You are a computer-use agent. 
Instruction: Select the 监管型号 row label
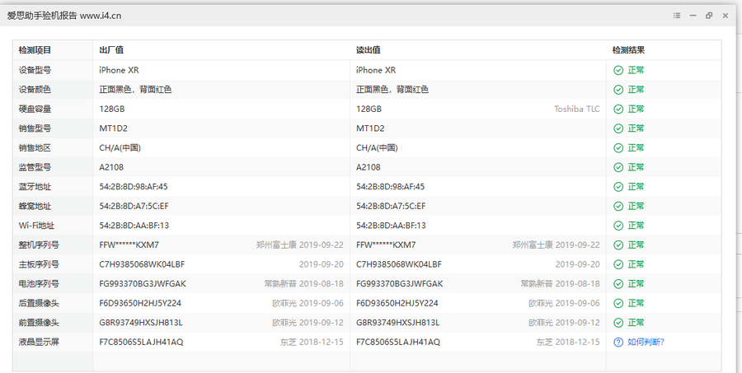(x=35, y=167)
